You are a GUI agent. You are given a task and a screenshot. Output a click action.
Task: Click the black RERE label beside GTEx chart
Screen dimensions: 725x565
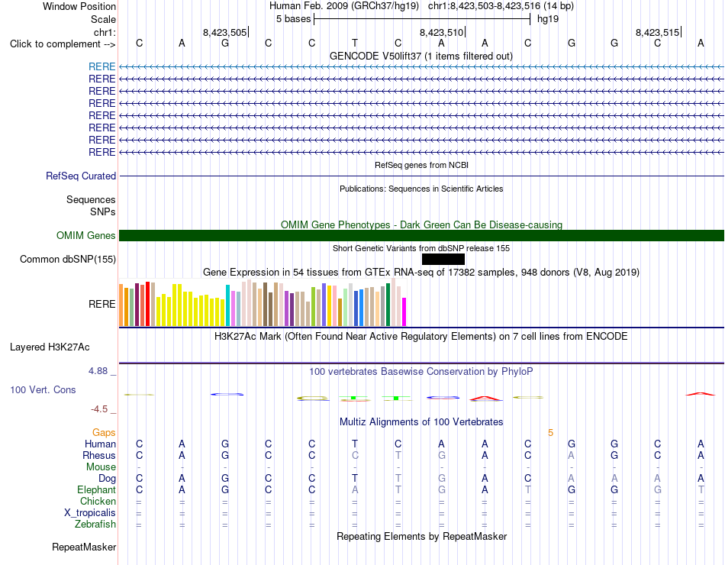coord(101,304)
